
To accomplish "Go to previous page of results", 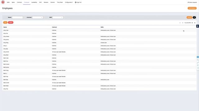I will tap(183, 23).
